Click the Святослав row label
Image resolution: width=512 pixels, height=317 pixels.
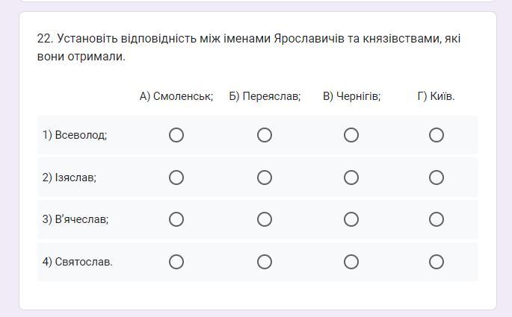pyautogui.click(x=78, y=262)
